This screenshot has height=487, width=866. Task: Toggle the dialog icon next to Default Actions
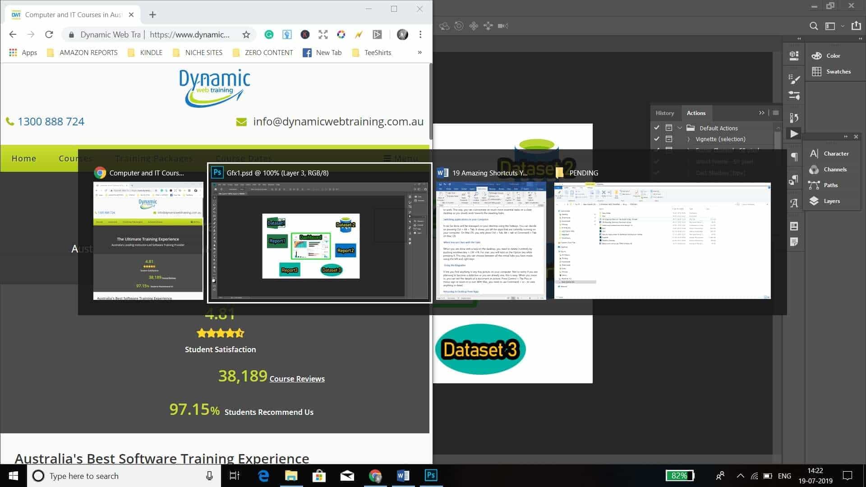tap(668, 128)
